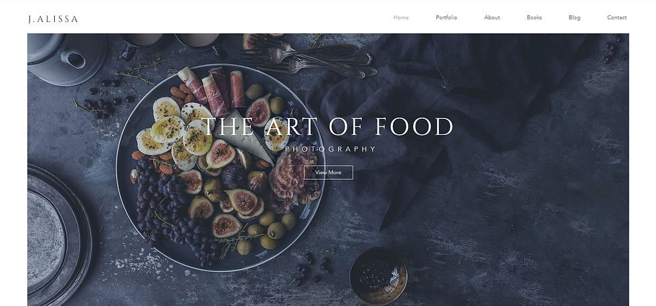
Task: Click the silver forks in the hero image
Action: pyautogui.click(x=307, y=57)
